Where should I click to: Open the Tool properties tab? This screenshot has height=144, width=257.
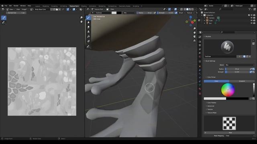pos(200,37)
